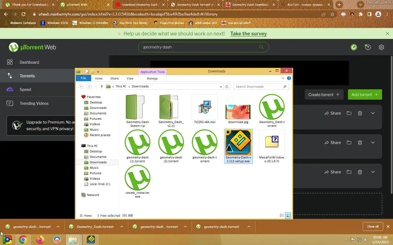Expand the first torrent row chevron
Image resolution: width=393 pixels, height=245 pixels.
tap(373, 113)
